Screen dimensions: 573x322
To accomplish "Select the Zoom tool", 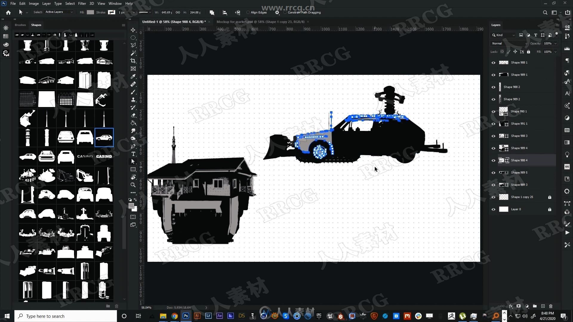I will tap(133, 185).
